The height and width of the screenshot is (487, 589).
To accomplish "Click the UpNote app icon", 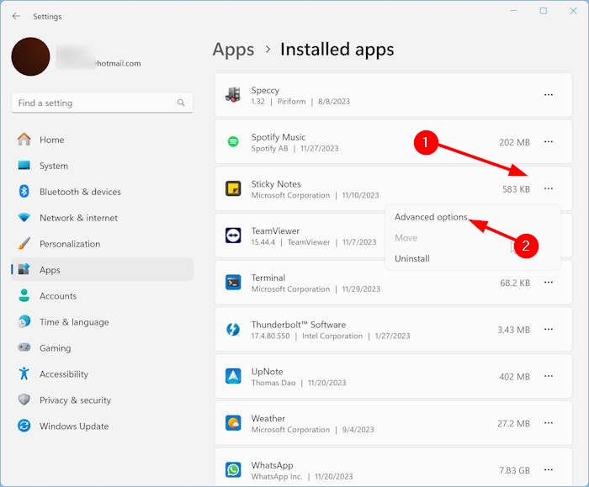I will (x=233, y=376).
